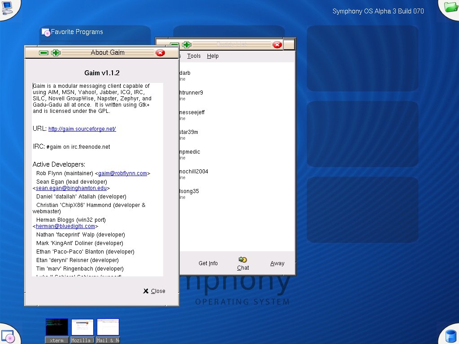Click the xterm window thumbnail

(57, 327)
